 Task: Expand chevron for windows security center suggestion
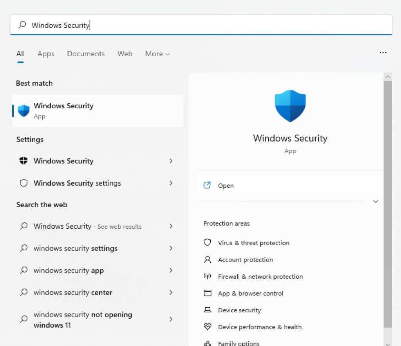click(171, 292)
